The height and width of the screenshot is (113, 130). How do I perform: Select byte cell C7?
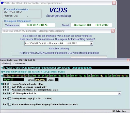point(5,76)
